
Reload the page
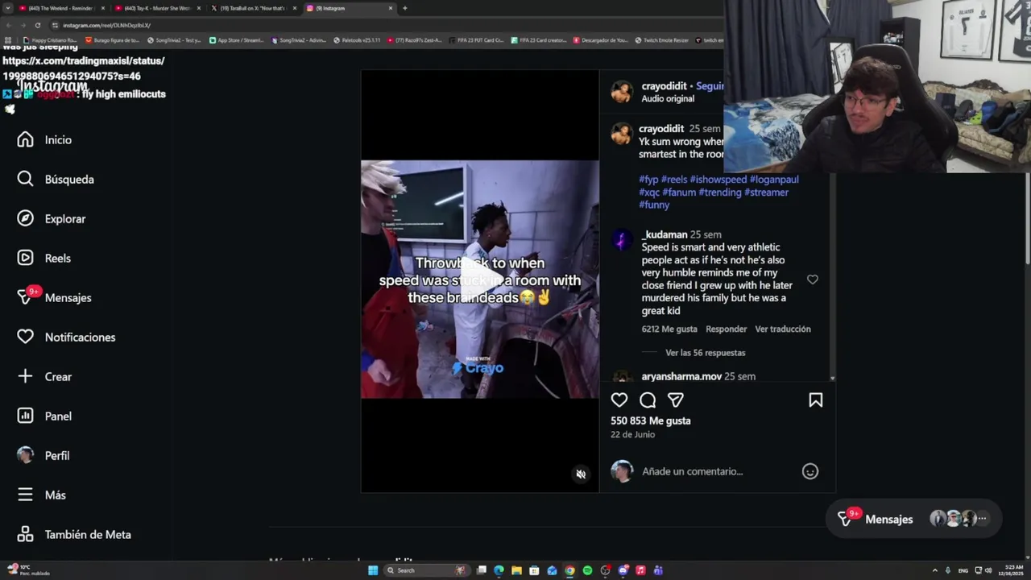(37, 25)
